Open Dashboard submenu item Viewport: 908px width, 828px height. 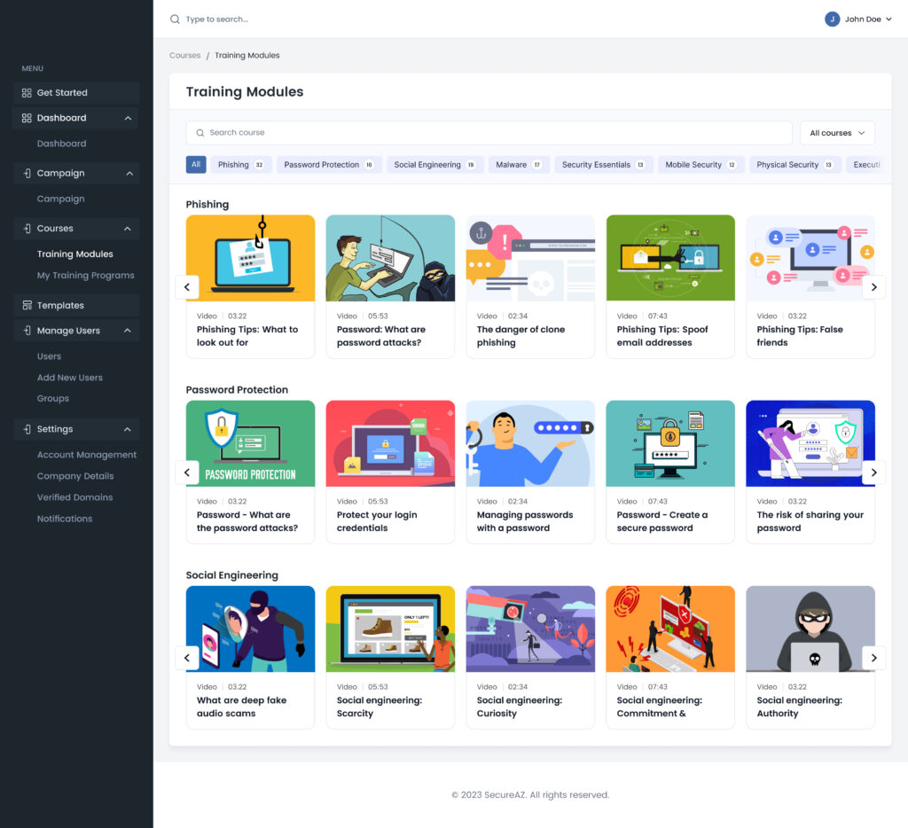[x=61, y=144]
